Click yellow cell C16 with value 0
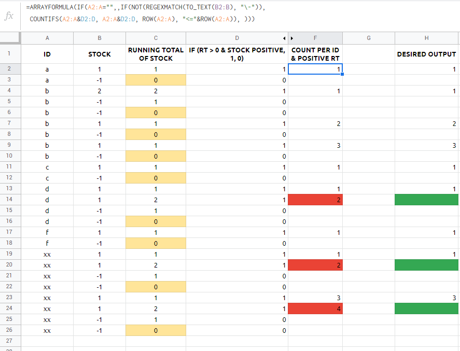460x351 pixels. (156, 221)
